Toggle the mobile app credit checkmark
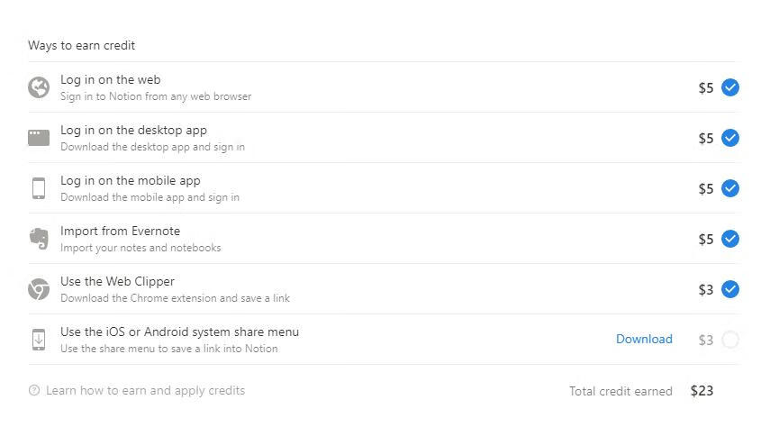 (x=730, y=188)
